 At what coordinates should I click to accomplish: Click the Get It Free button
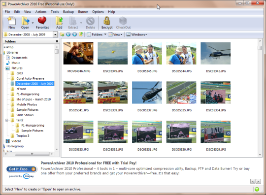(x=22, y=169)
